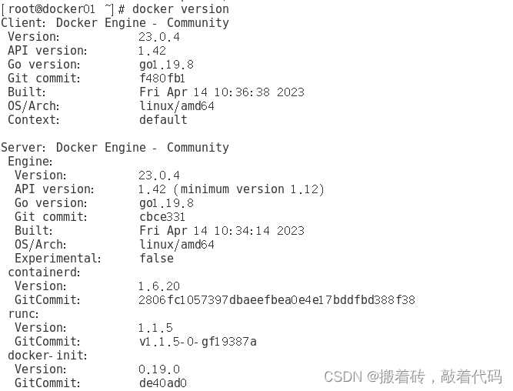Click the CSDN watermark text
This screenshot has height=391, width=513.
[413, 376]
